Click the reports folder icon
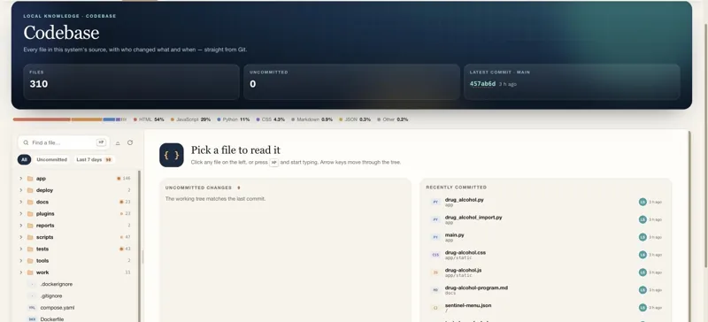 (x=30, y=226)
